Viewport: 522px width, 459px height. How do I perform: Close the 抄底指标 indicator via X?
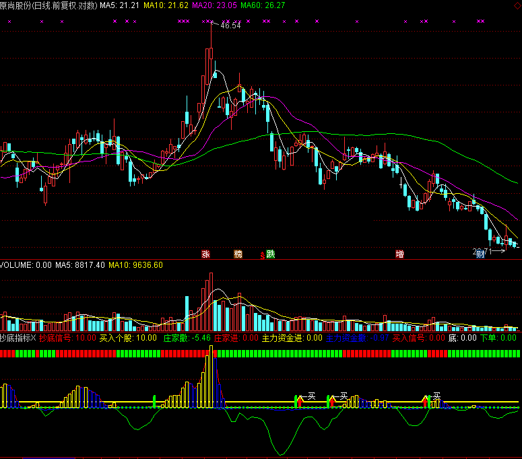pos(33,338)
